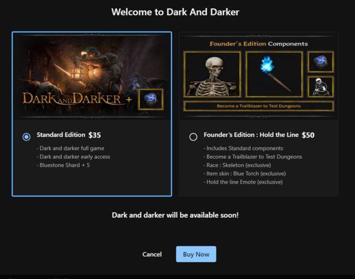Click the Founder's Edition Components heading
Screen dimensions: 355x279
259,44
